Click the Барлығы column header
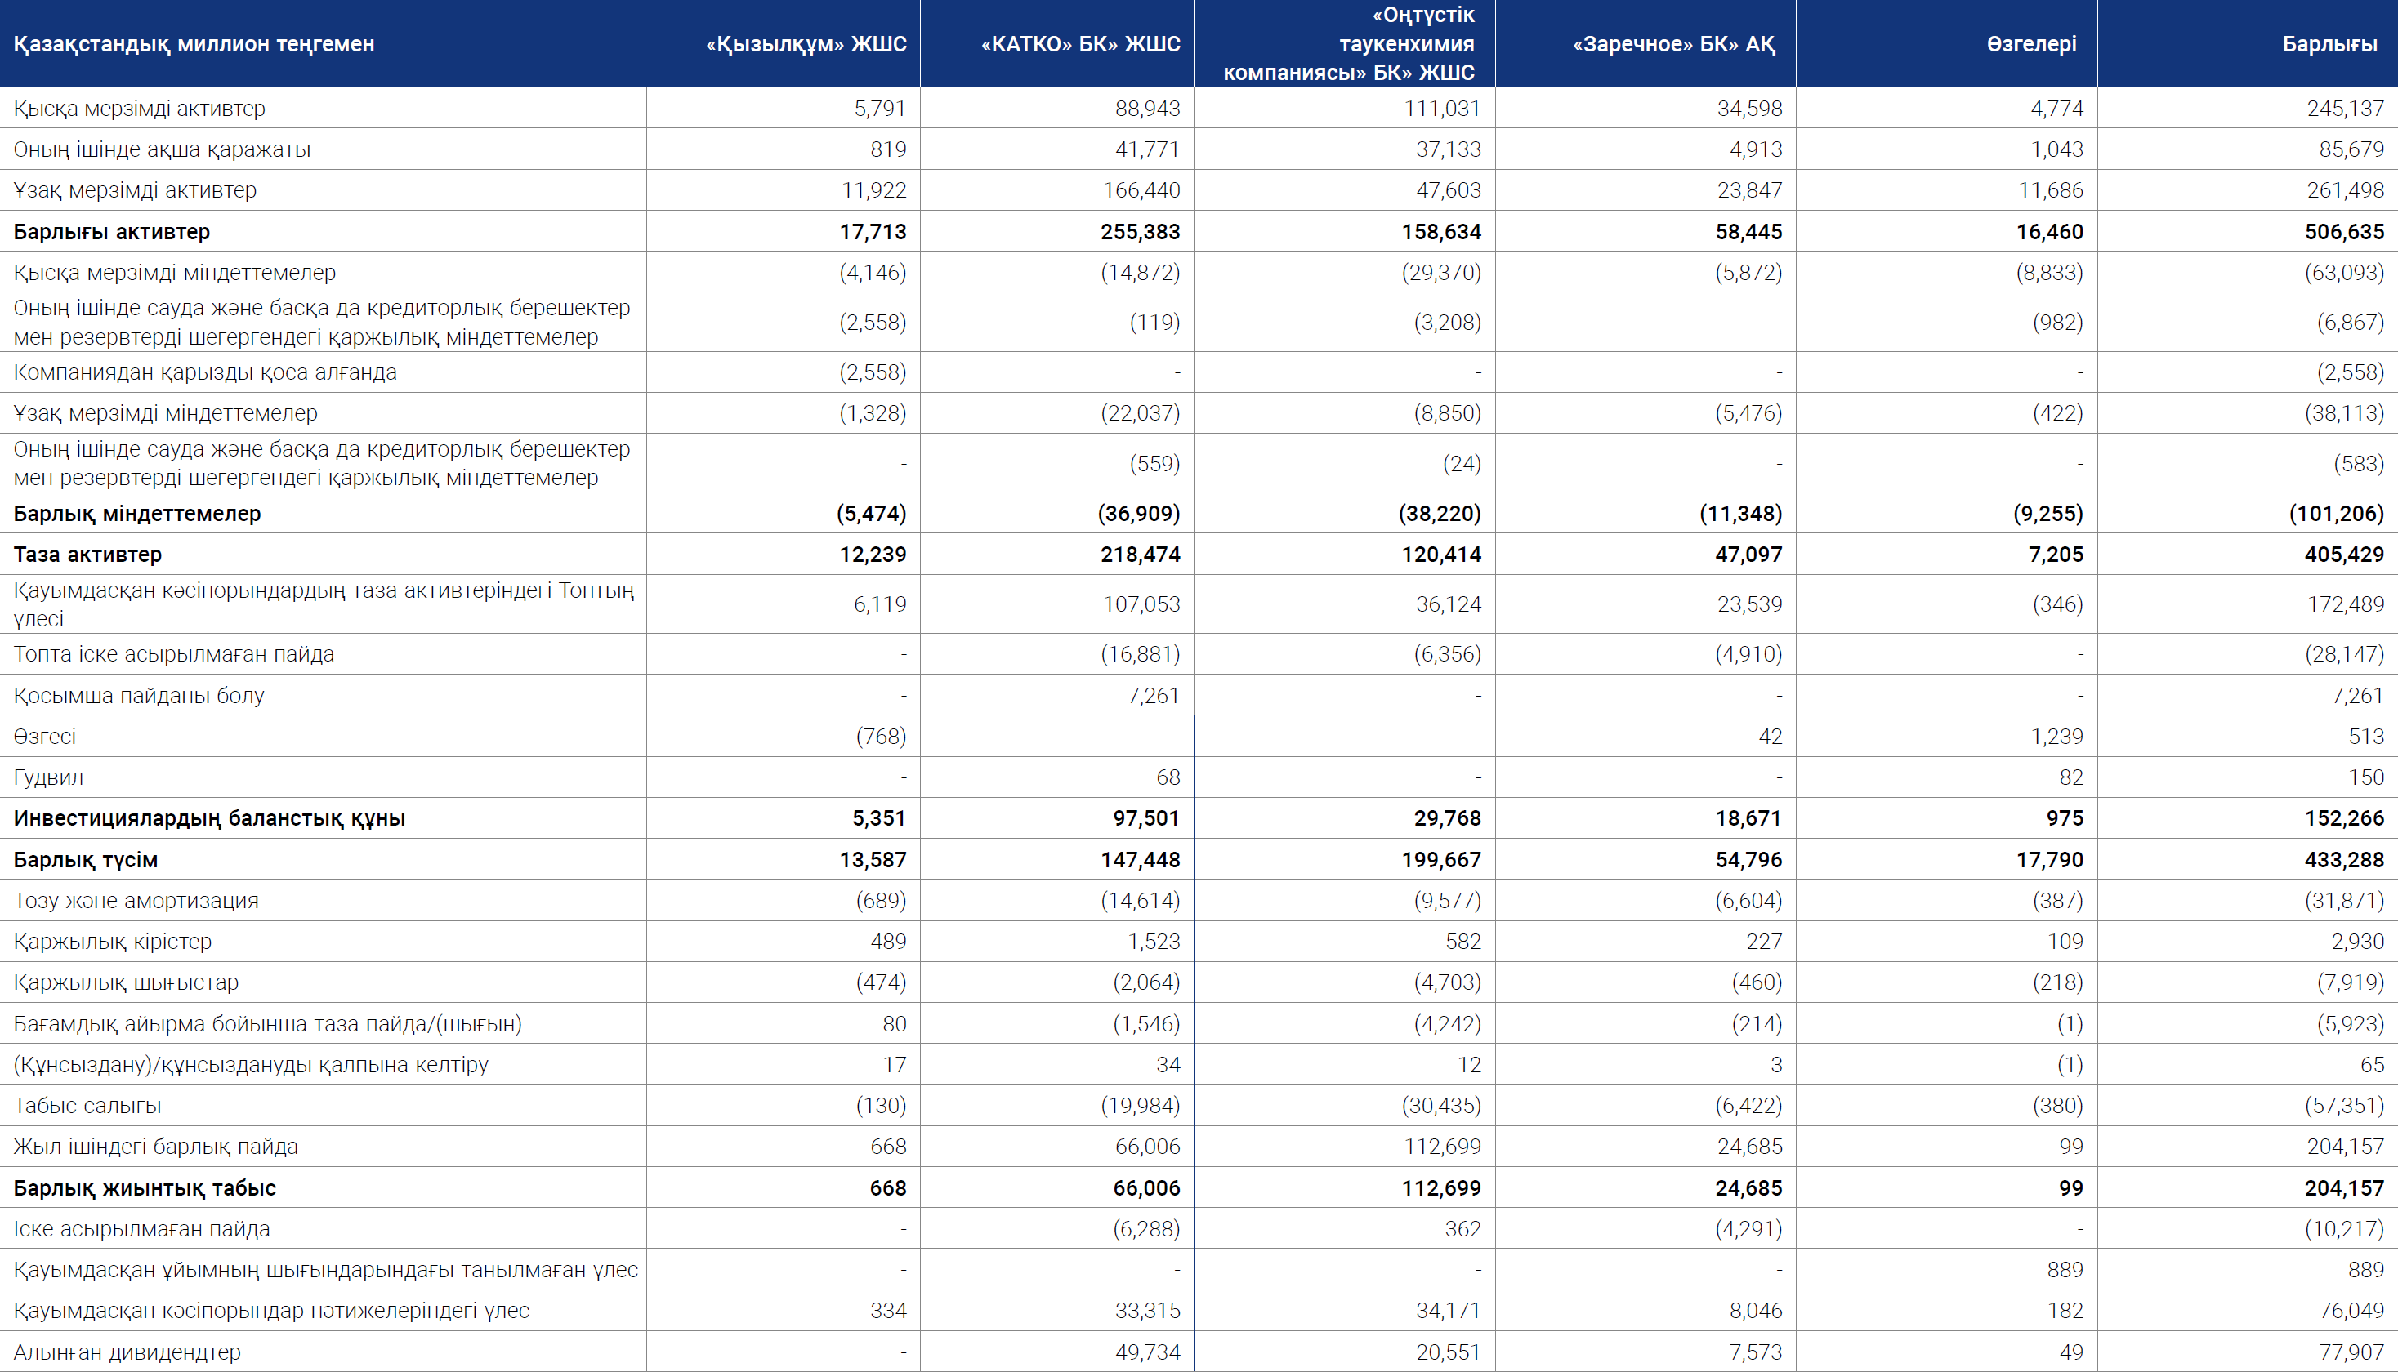 pos(2330,44)
